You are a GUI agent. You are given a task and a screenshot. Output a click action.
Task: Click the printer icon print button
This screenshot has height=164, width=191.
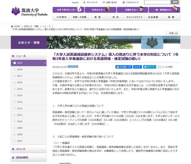point(173,33)
